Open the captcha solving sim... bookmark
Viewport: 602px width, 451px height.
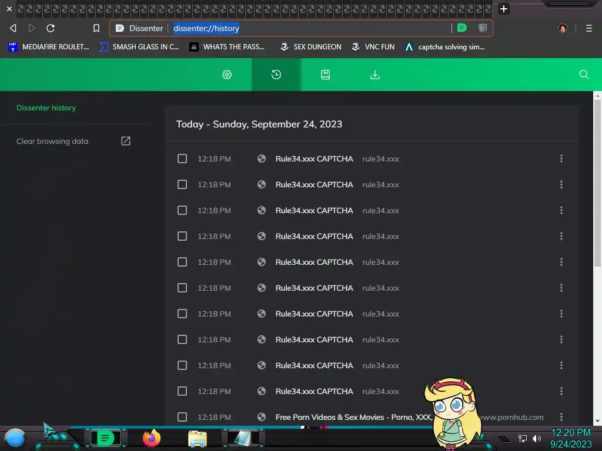[445, 47]
